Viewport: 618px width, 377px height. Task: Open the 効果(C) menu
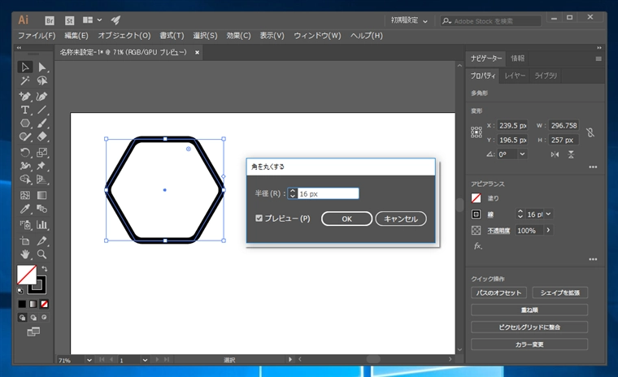[238, 36]
